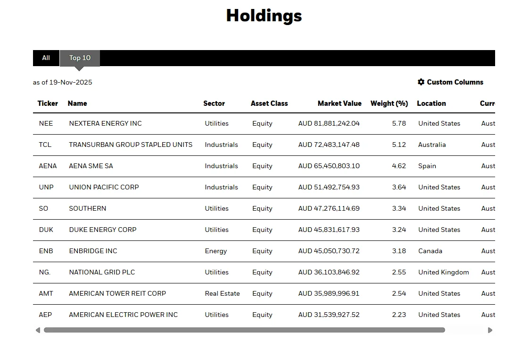Sort by Market Value header
Screen dimensions: 530x342
[340, 103]
